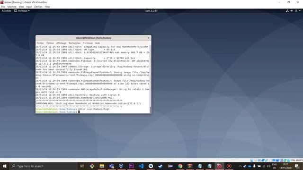Click OneDrive cloud tray icon
This screenshot has width=303, height=170.
point(250,166)
